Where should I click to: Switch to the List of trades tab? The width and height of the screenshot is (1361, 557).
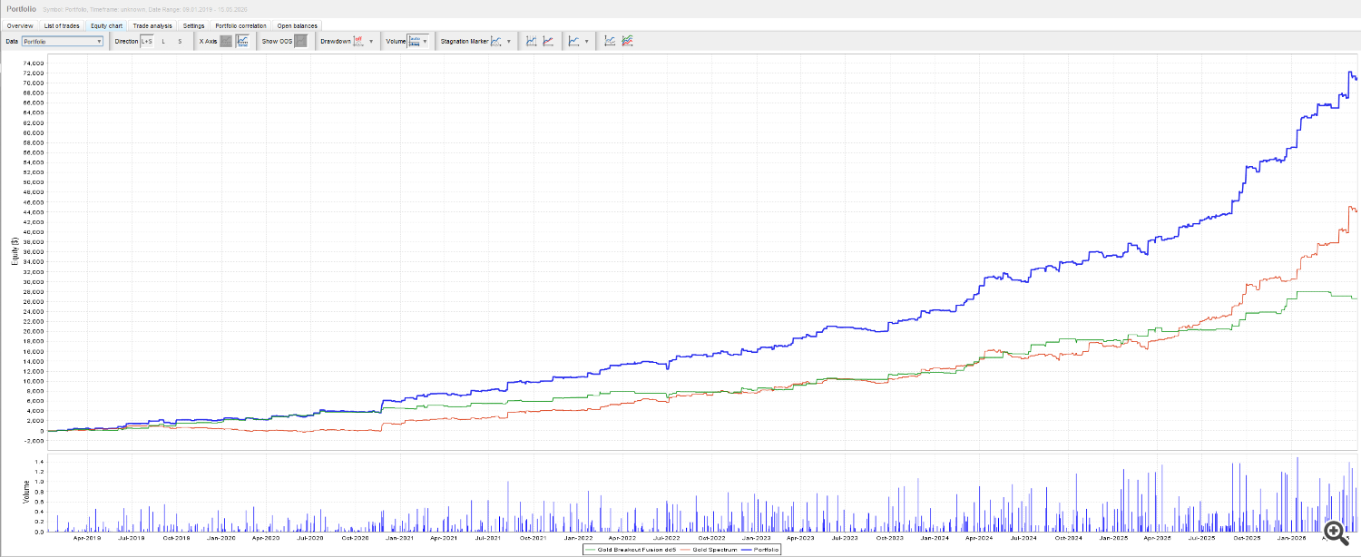62,25
